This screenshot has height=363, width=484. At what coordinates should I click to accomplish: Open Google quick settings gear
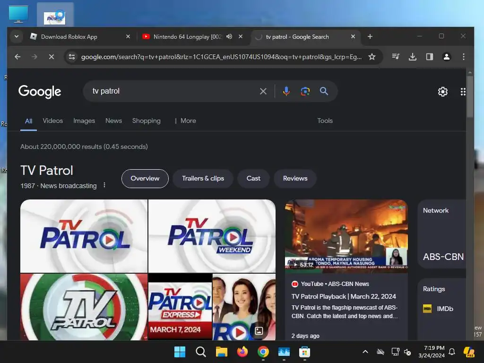coord(442,92)
